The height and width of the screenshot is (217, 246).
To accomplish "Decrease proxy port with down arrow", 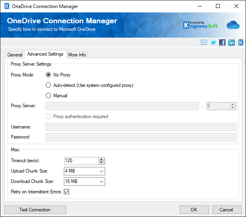I will [x=233, y=108].
